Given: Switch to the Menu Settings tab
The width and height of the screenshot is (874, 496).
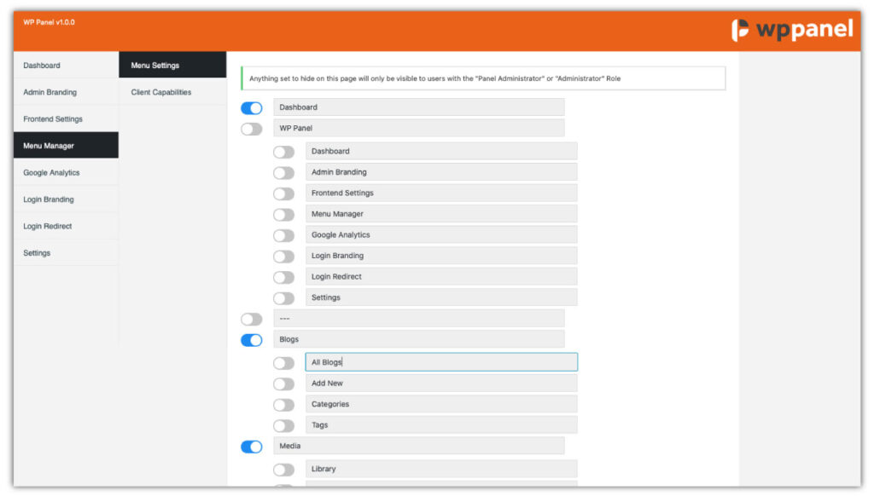Looking at the screenshot, I should tap(172, 65).
